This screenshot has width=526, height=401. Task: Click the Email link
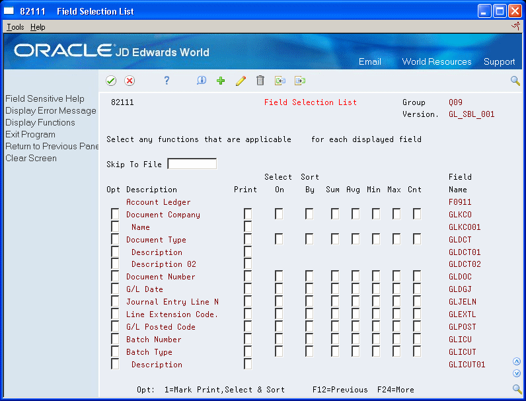point(369,61)
